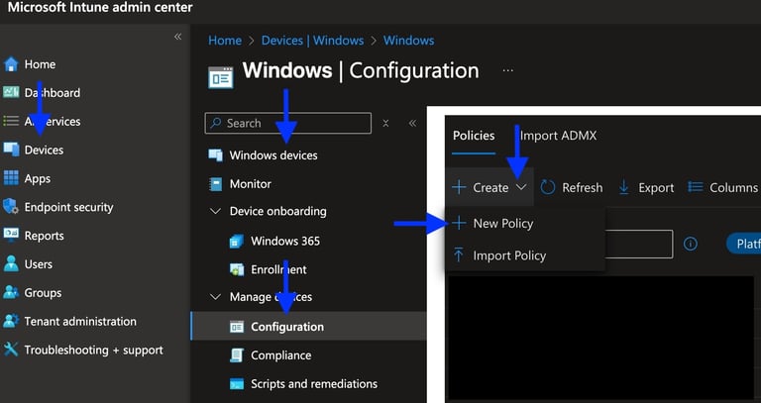Viewport: 761px width, 403px height.
Task: Select the Devices icon in left sidebar
Action: click(x=11, y=150)
